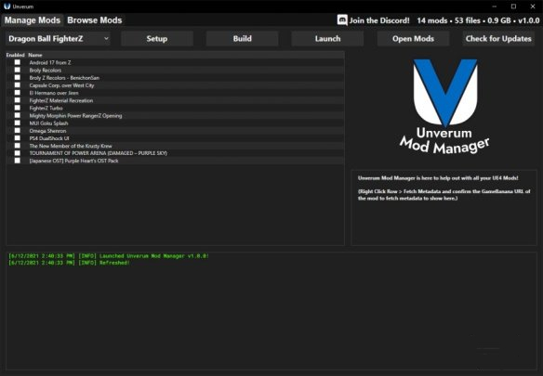Tick Mighty Morphin Power RangerZ Opening checkbox
The height and width of the screenshot is (376, 543).
[x=18, y=115]
